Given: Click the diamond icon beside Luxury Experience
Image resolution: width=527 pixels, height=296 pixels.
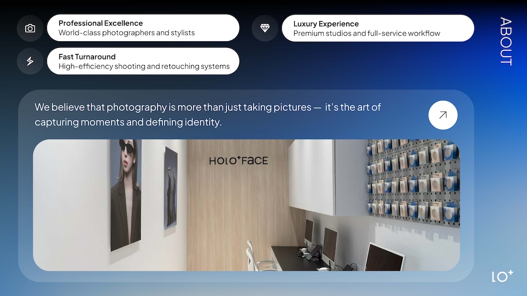Looking at the screenshot, I should 265,29.
